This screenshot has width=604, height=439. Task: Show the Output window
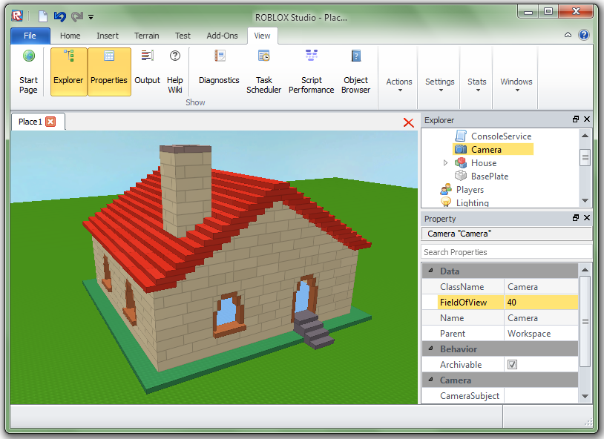[147, 72]
